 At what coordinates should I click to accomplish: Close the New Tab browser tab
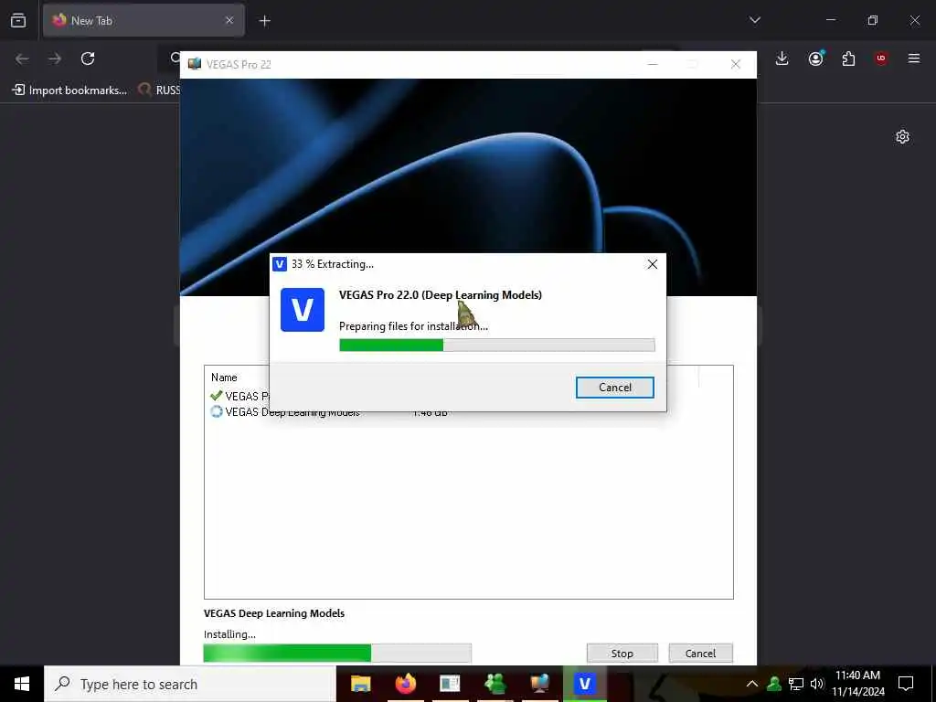coord(229,20)
